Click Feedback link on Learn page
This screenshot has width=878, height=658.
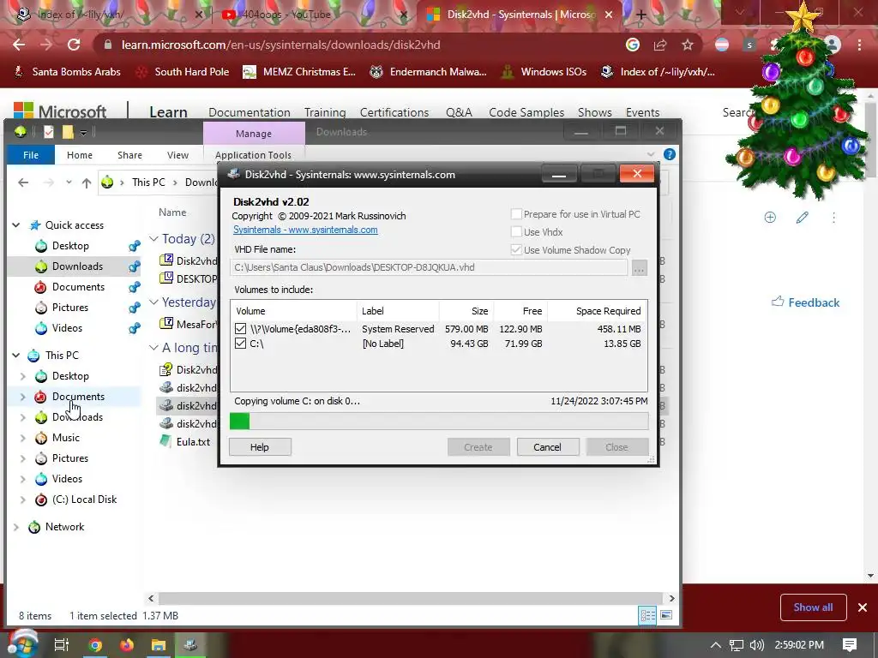tap(805, 302)
